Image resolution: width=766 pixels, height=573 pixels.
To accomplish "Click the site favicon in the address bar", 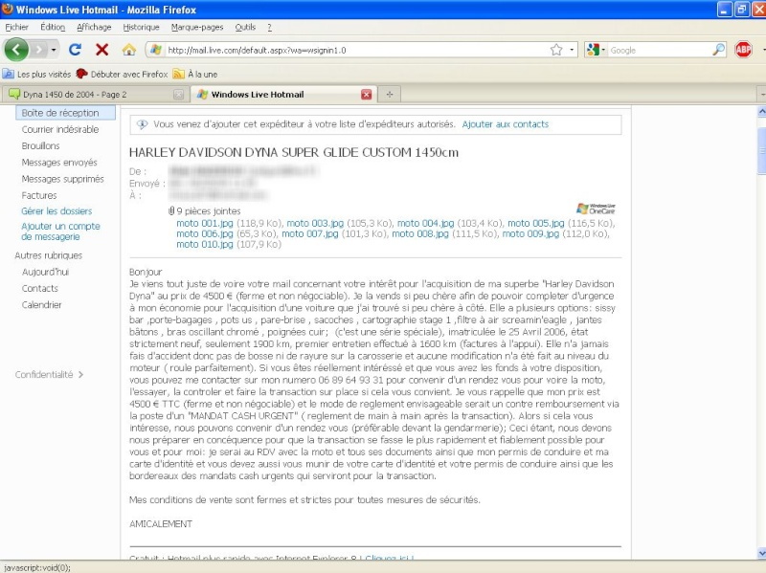I will click(155, 50).
